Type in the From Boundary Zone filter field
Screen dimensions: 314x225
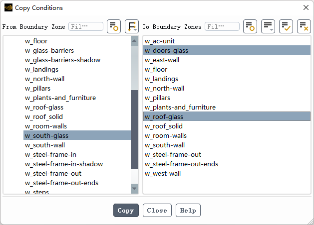tap(85, 26)
